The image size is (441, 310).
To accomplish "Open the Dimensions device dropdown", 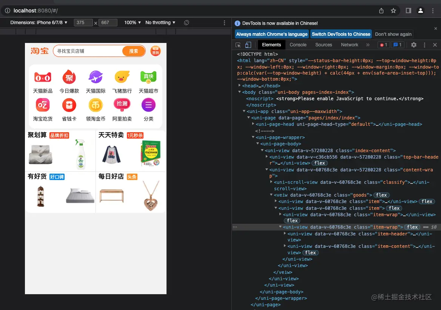I will (x=39, y=23).
